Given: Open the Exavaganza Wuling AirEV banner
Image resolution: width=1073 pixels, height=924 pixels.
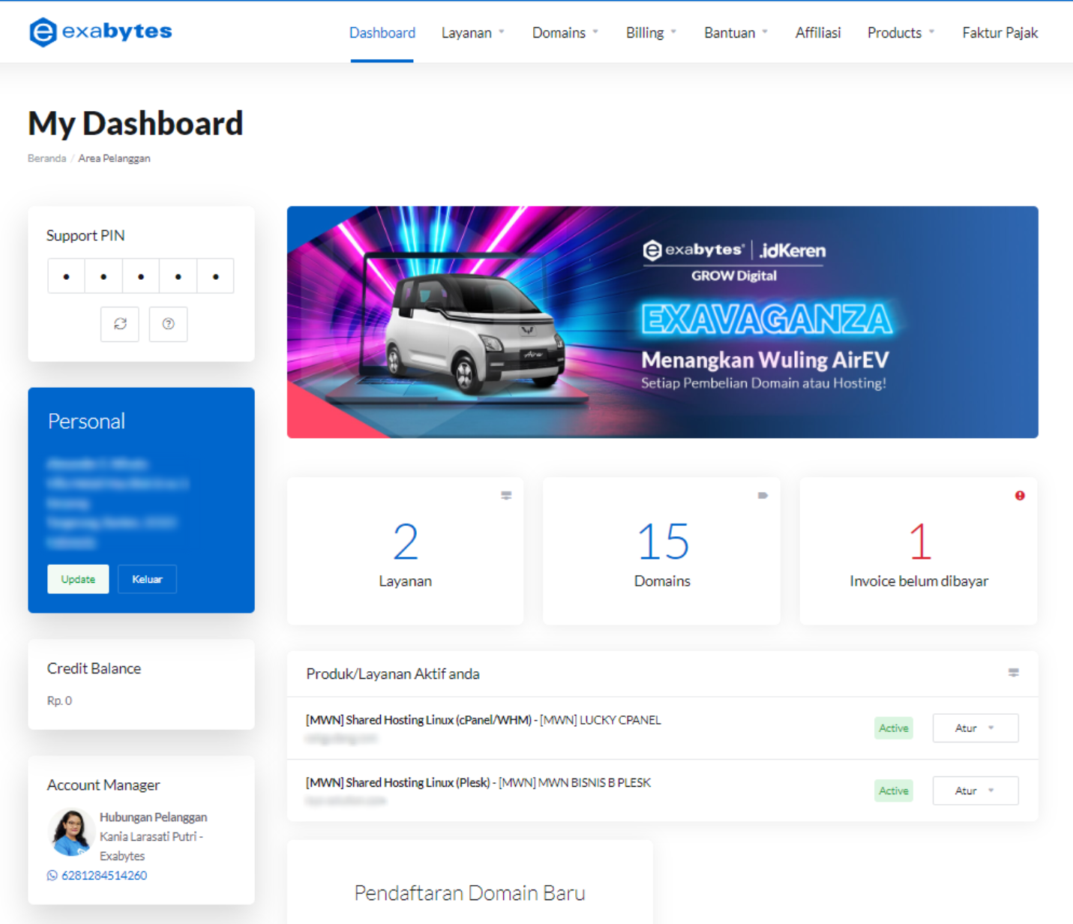Looking at the screenshot, I should pyautogui.click(x=663, y=322).
